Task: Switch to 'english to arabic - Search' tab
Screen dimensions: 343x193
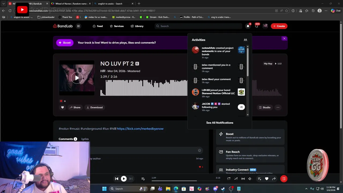Action: tap(113, 4)
